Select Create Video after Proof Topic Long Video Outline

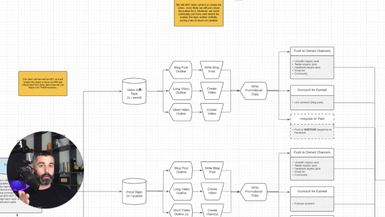(212, 191)
